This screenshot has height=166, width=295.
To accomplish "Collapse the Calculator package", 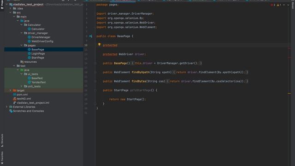I will tap(22, 25).
